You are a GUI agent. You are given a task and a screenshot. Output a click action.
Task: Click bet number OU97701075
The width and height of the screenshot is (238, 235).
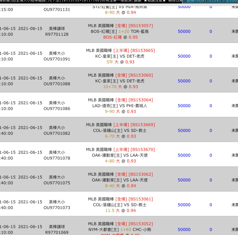(57, 183)
